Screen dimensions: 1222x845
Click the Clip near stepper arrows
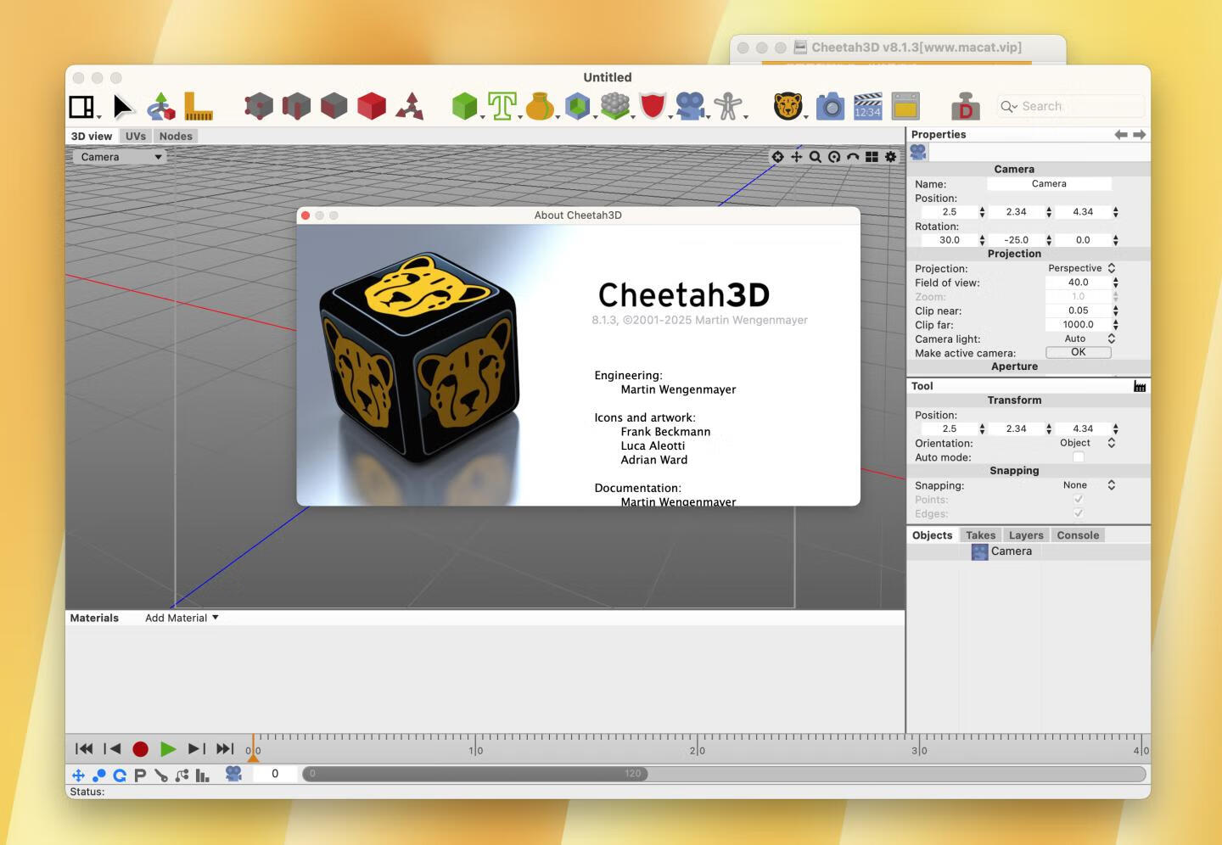[1115, 311]
